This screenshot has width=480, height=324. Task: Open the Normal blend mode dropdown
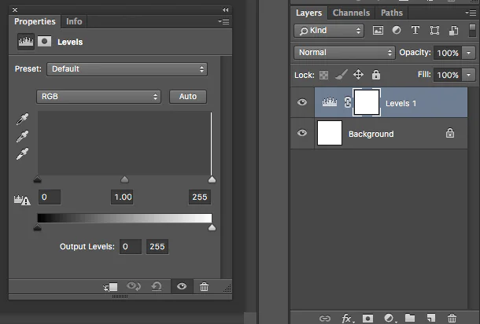tap(345, 53)
